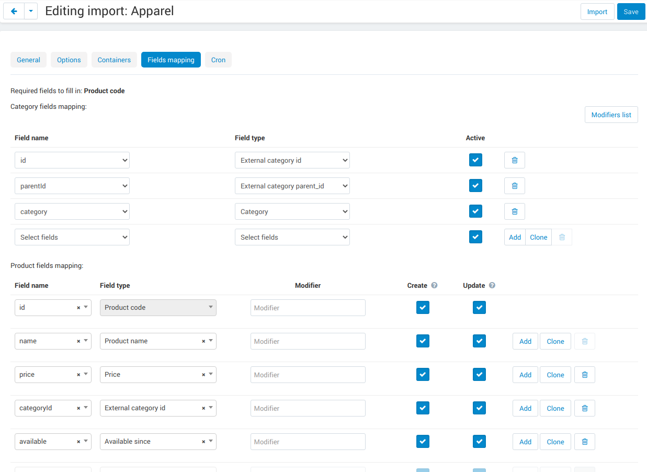Toggle Active for Select fields row

(475, 237)
